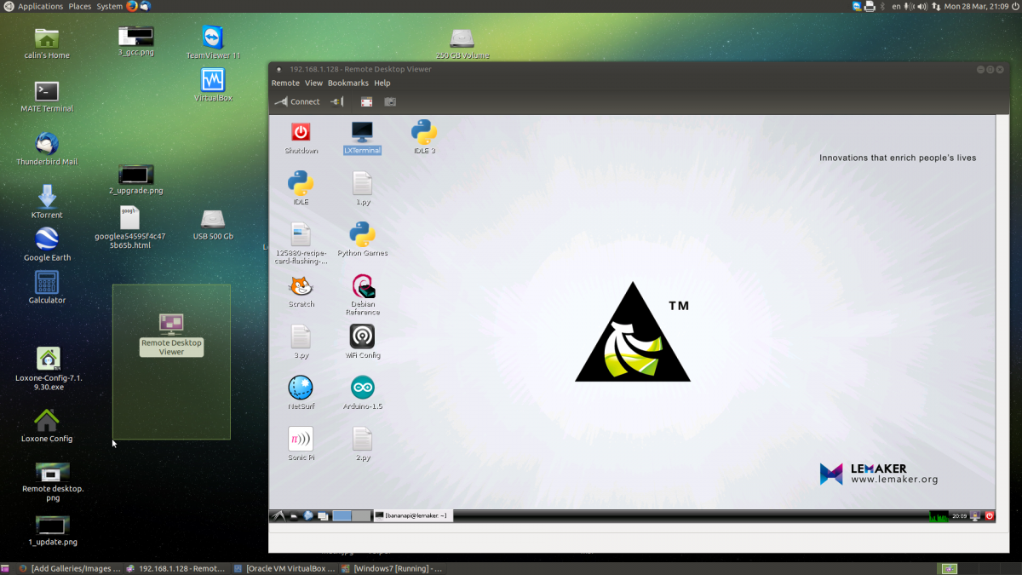
Task: Select the NetSurf globe icon
Action: (x=301, y=388)
